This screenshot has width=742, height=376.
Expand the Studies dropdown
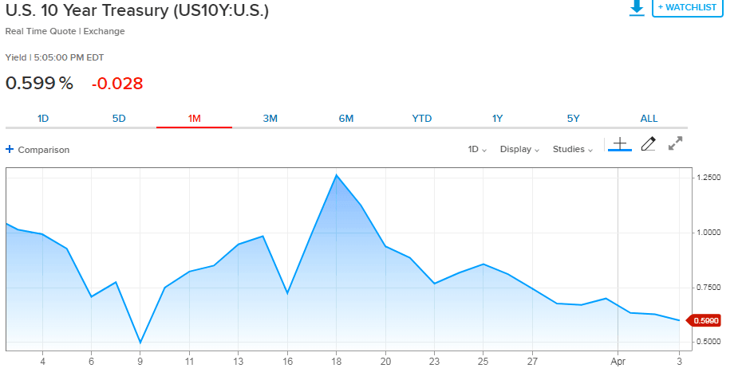(x=573, y=149)
